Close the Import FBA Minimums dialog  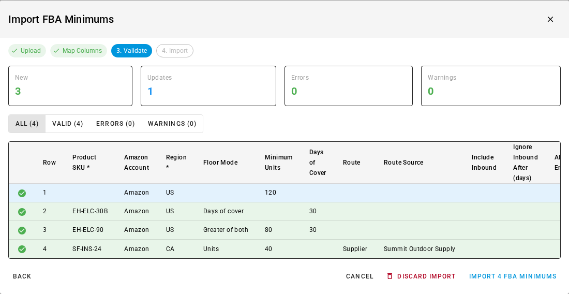click(550, 19)
